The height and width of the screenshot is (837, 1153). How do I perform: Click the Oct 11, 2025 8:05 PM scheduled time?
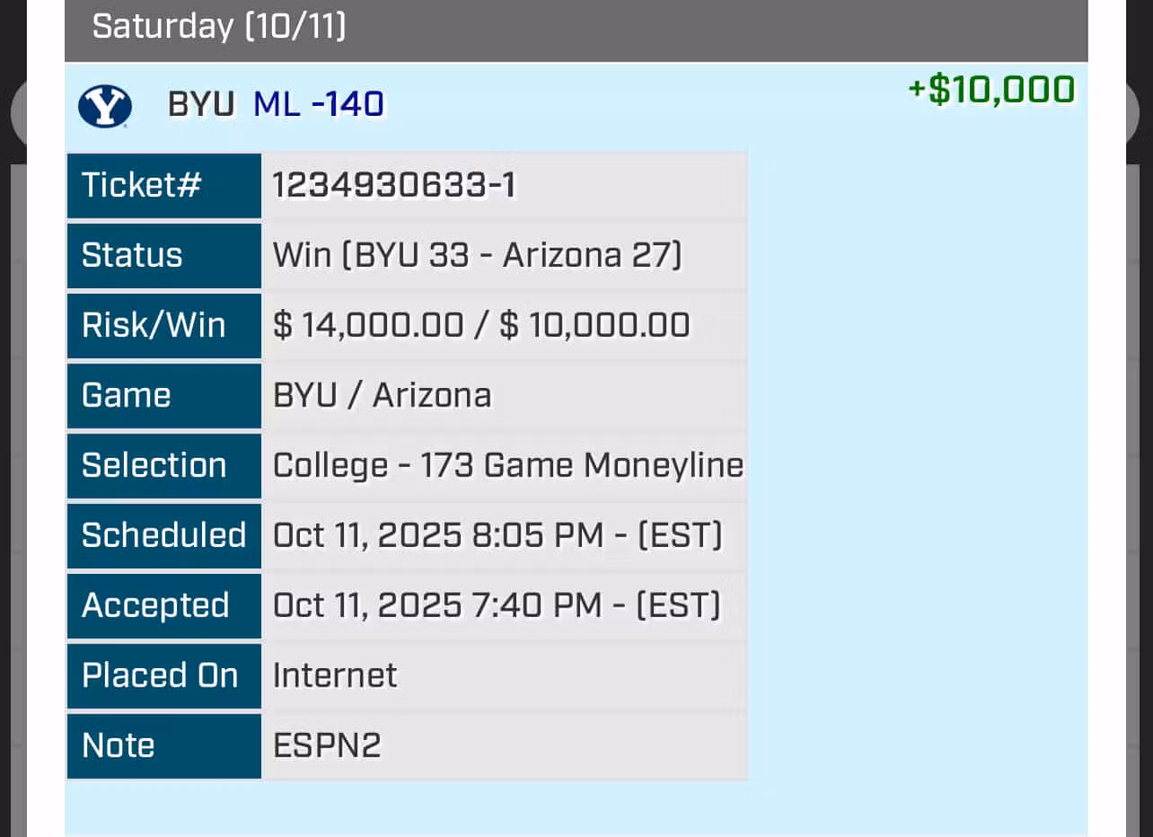(497, 535)
